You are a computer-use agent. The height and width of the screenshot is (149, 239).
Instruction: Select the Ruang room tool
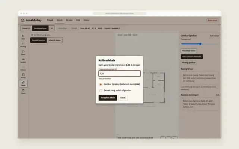coord(23,76)
